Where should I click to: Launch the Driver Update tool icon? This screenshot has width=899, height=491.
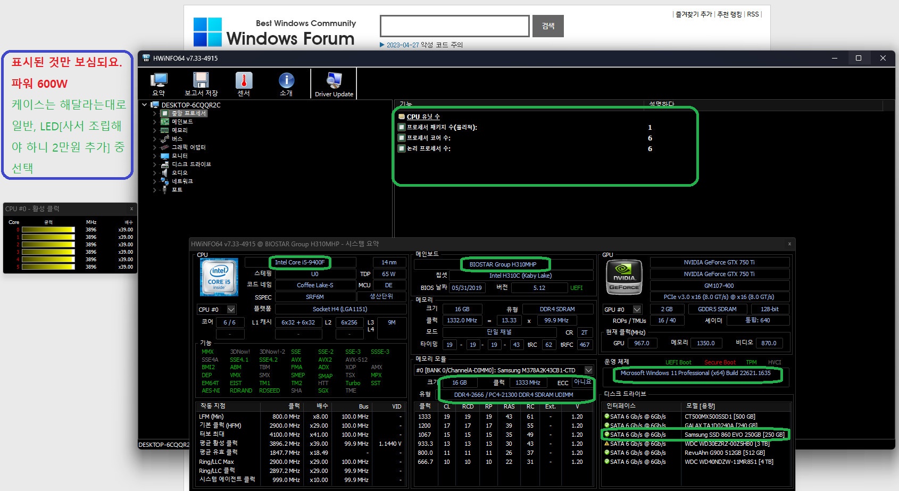coord(334,80)
